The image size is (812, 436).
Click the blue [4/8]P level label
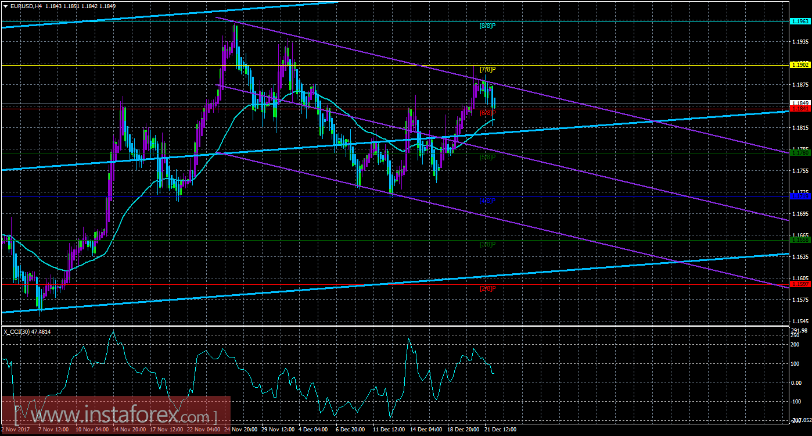pyautogui.click(x=487, y=201)
